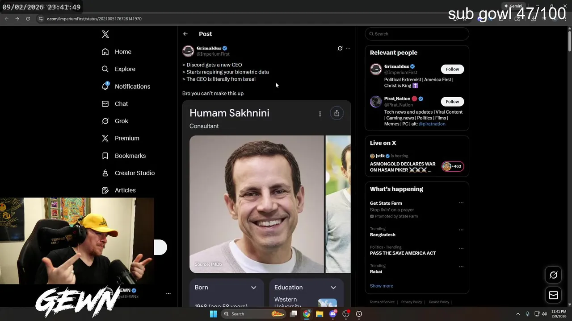Click the Grok logo icon in sidebar
The height and width of the screenshot is (321, 572).
tap(105, 121)
